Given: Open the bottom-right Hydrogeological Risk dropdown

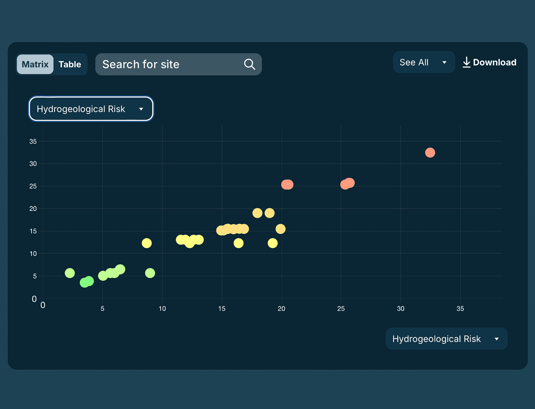Looking at the screenshot, I should (446, 339).
